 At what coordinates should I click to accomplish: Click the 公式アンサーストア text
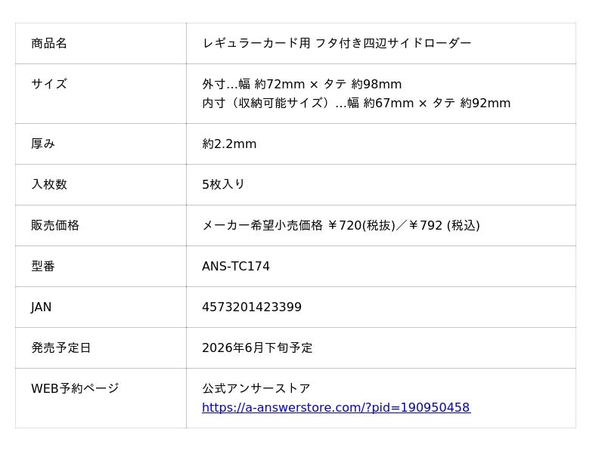256,388
